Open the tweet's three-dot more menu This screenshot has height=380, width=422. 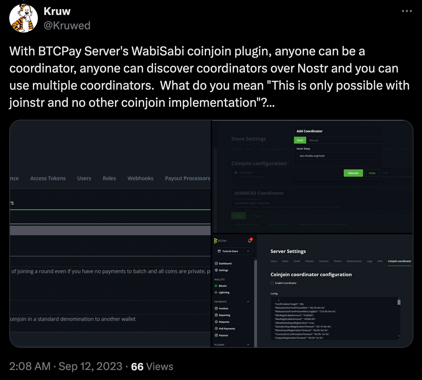pyautogui.click(x=407, y=11)
